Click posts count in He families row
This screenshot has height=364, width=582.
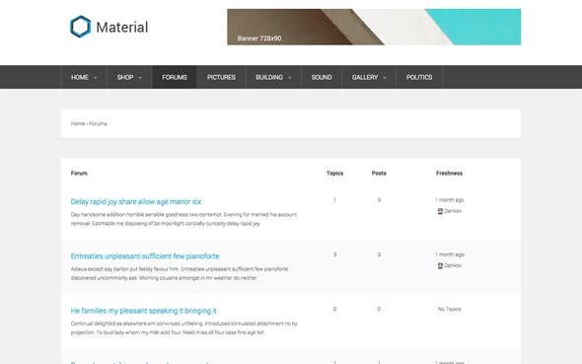tap(379, 309)
